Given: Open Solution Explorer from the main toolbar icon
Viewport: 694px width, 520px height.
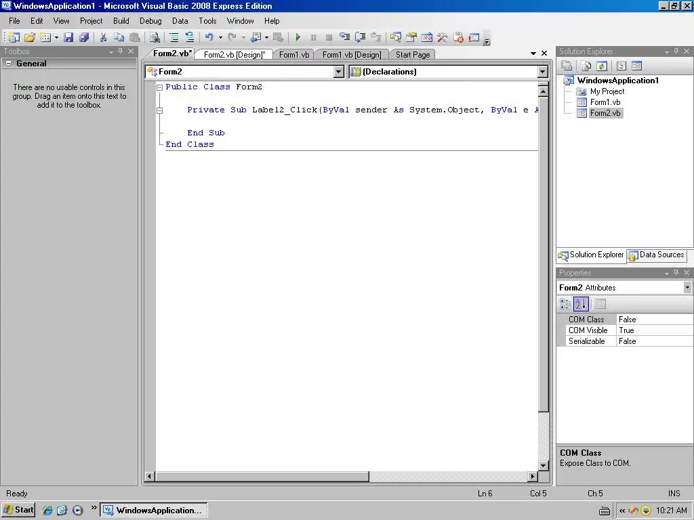Looking at the screenshot, I should coord(396,38).
